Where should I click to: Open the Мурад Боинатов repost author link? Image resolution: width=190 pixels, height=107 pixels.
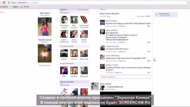pos(115,87)
